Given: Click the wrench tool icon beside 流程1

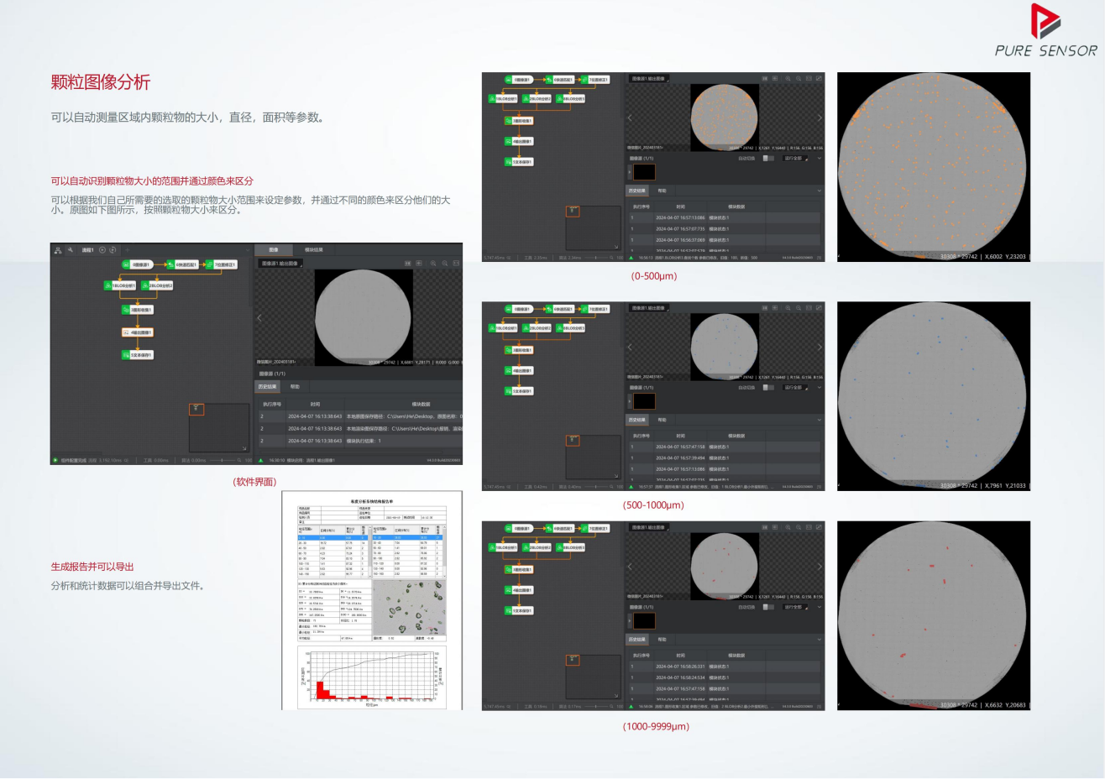Looking at the screenshot, I should tap(71, 249).
